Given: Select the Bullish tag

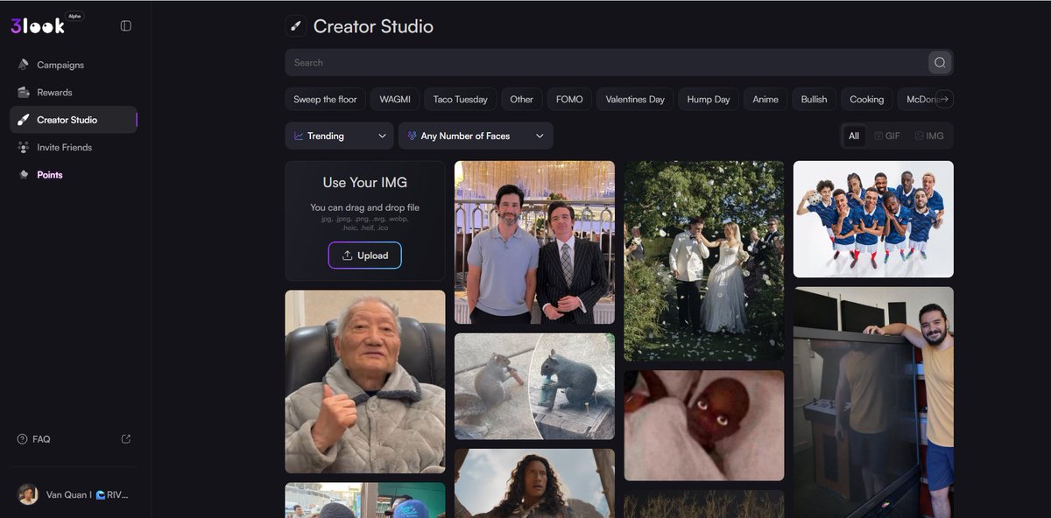Looking at the screenshot, I should click(x=815, y=99).
